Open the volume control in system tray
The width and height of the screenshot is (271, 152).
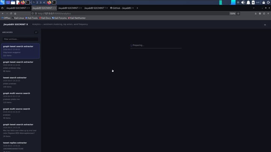coord(243,3)
